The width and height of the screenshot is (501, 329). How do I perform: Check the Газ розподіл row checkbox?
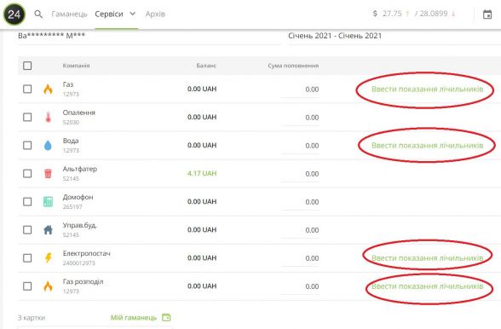(x=27, y=286)
